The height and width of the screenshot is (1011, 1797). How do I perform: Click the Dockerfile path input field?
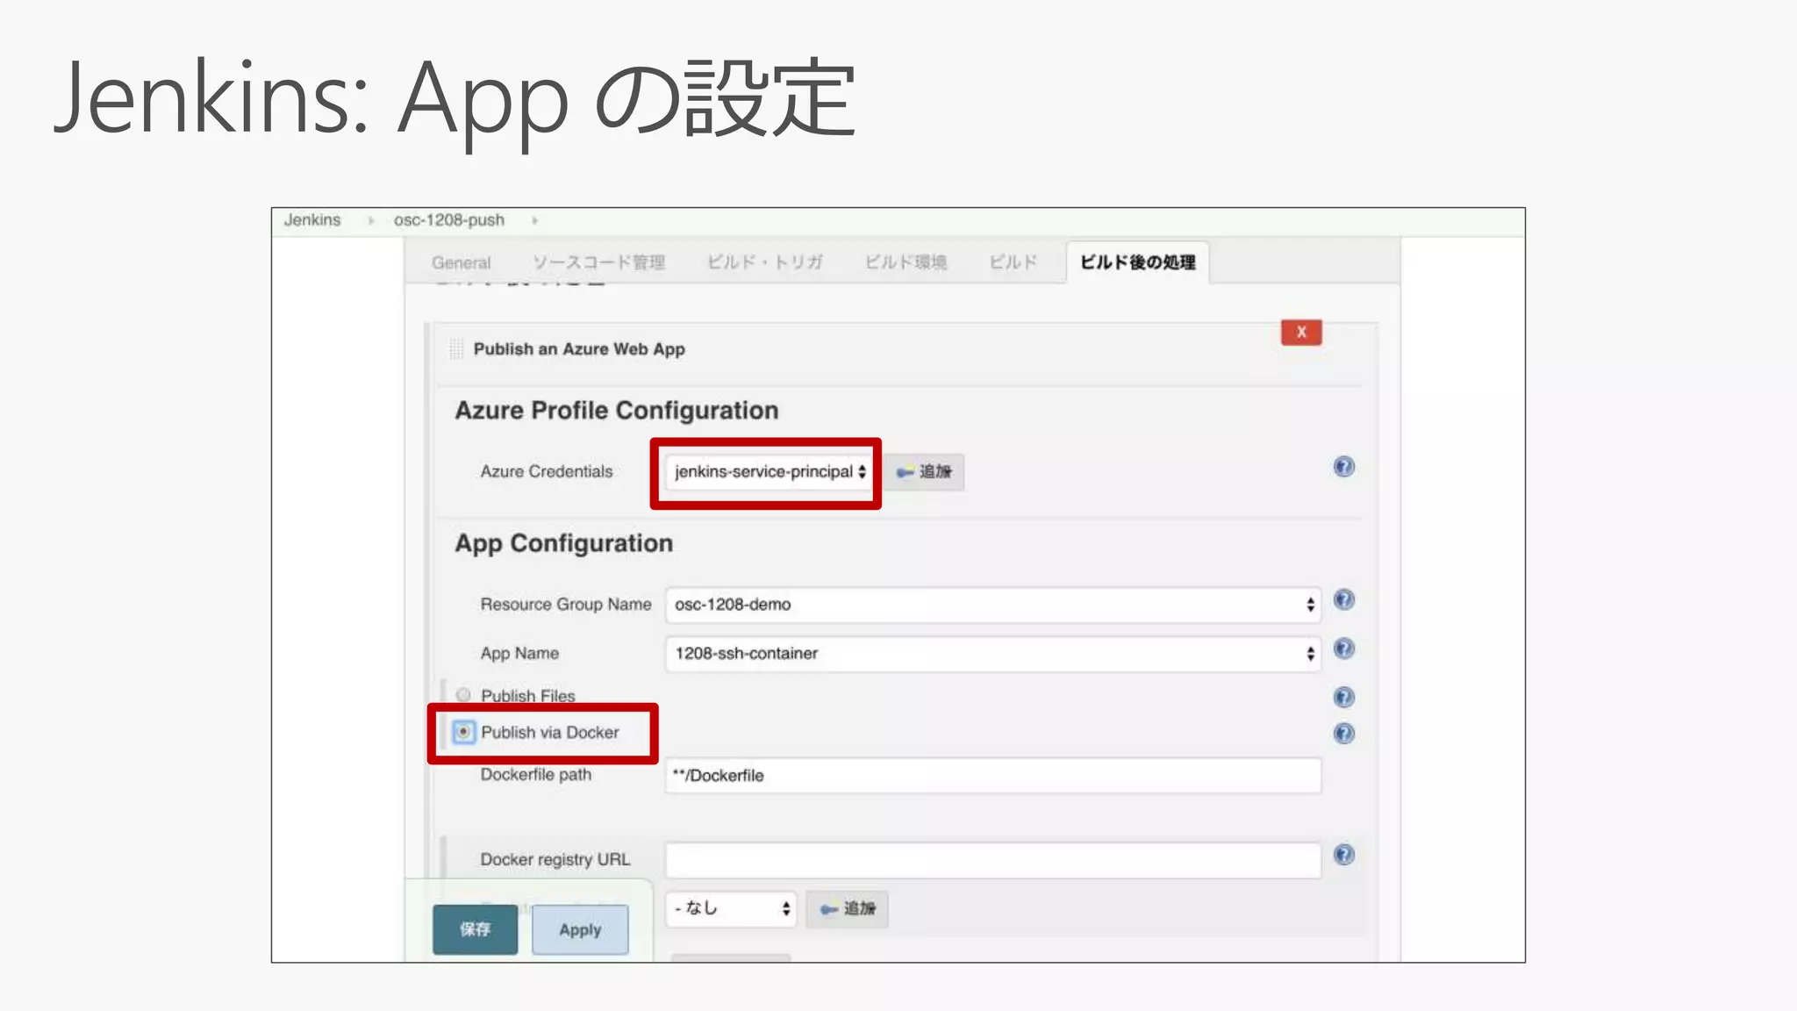coord(992,776)
